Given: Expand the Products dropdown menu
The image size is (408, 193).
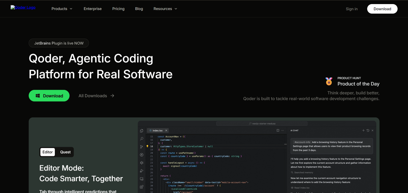Looking at the screenshot, I should (x=62, y=9).
